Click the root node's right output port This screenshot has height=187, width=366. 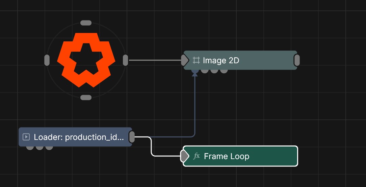(125, 60)
